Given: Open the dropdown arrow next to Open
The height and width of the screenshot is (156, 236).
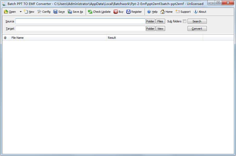Looking at the screenshot, I should 20,12.
